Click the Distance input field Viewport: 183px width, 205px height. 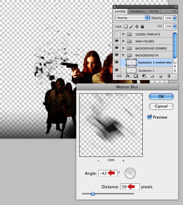tap(130, 187)
